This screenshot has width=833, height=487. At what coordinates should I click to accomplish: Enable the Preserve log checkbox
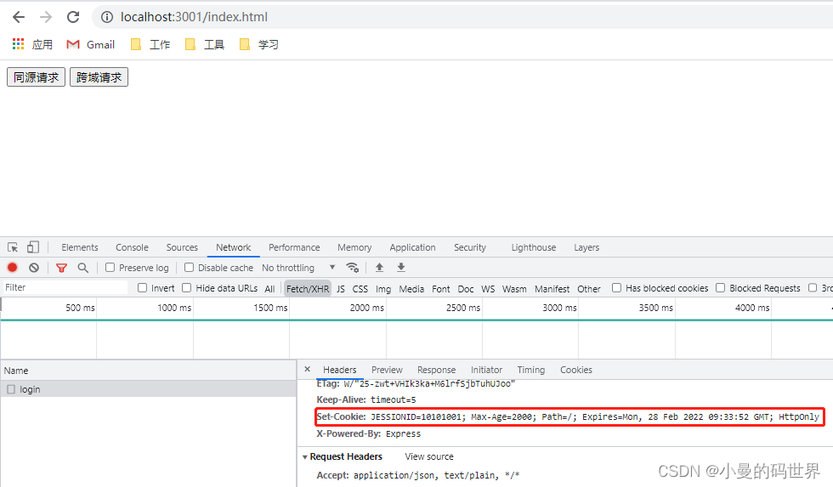pyautogui.click(x=110, y=268)
